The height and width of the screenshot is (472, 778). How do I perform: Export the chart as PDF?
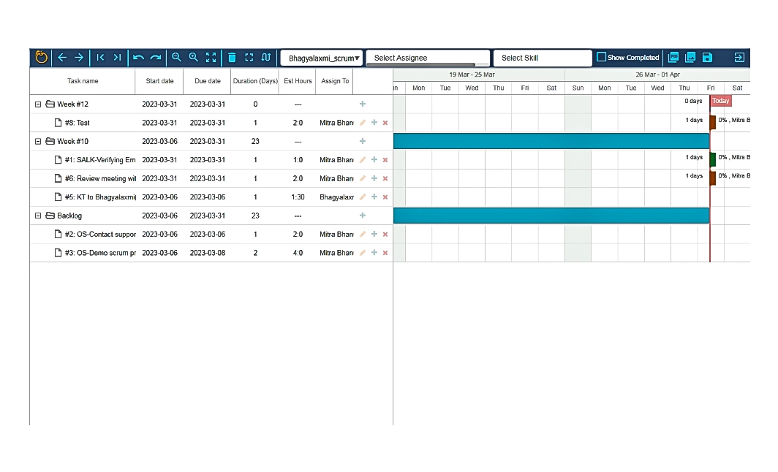click(x=673, y=57)
